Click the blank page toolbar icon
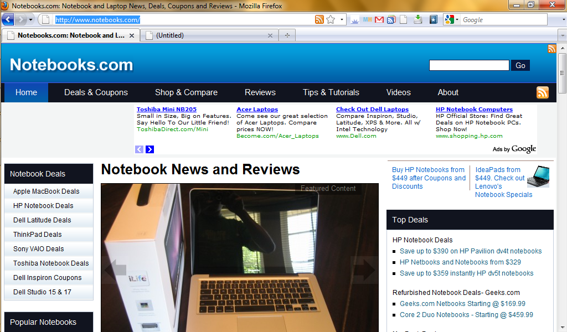The height and width of the screenshot is (332, 567). point(403,19)
